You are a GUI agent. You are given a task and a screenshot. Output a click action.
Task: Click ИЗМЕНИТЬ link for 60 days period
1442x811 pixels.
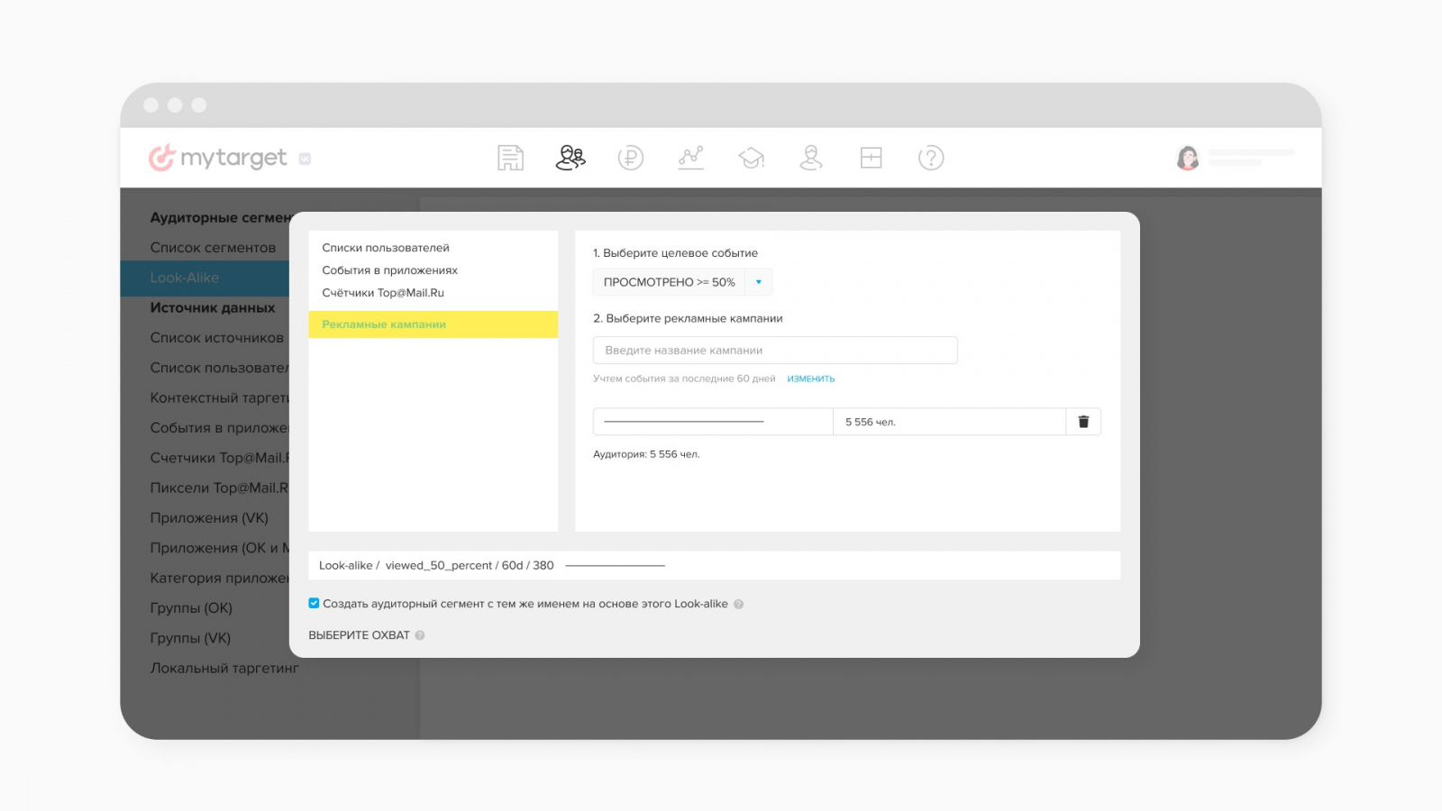pos(810,378)
